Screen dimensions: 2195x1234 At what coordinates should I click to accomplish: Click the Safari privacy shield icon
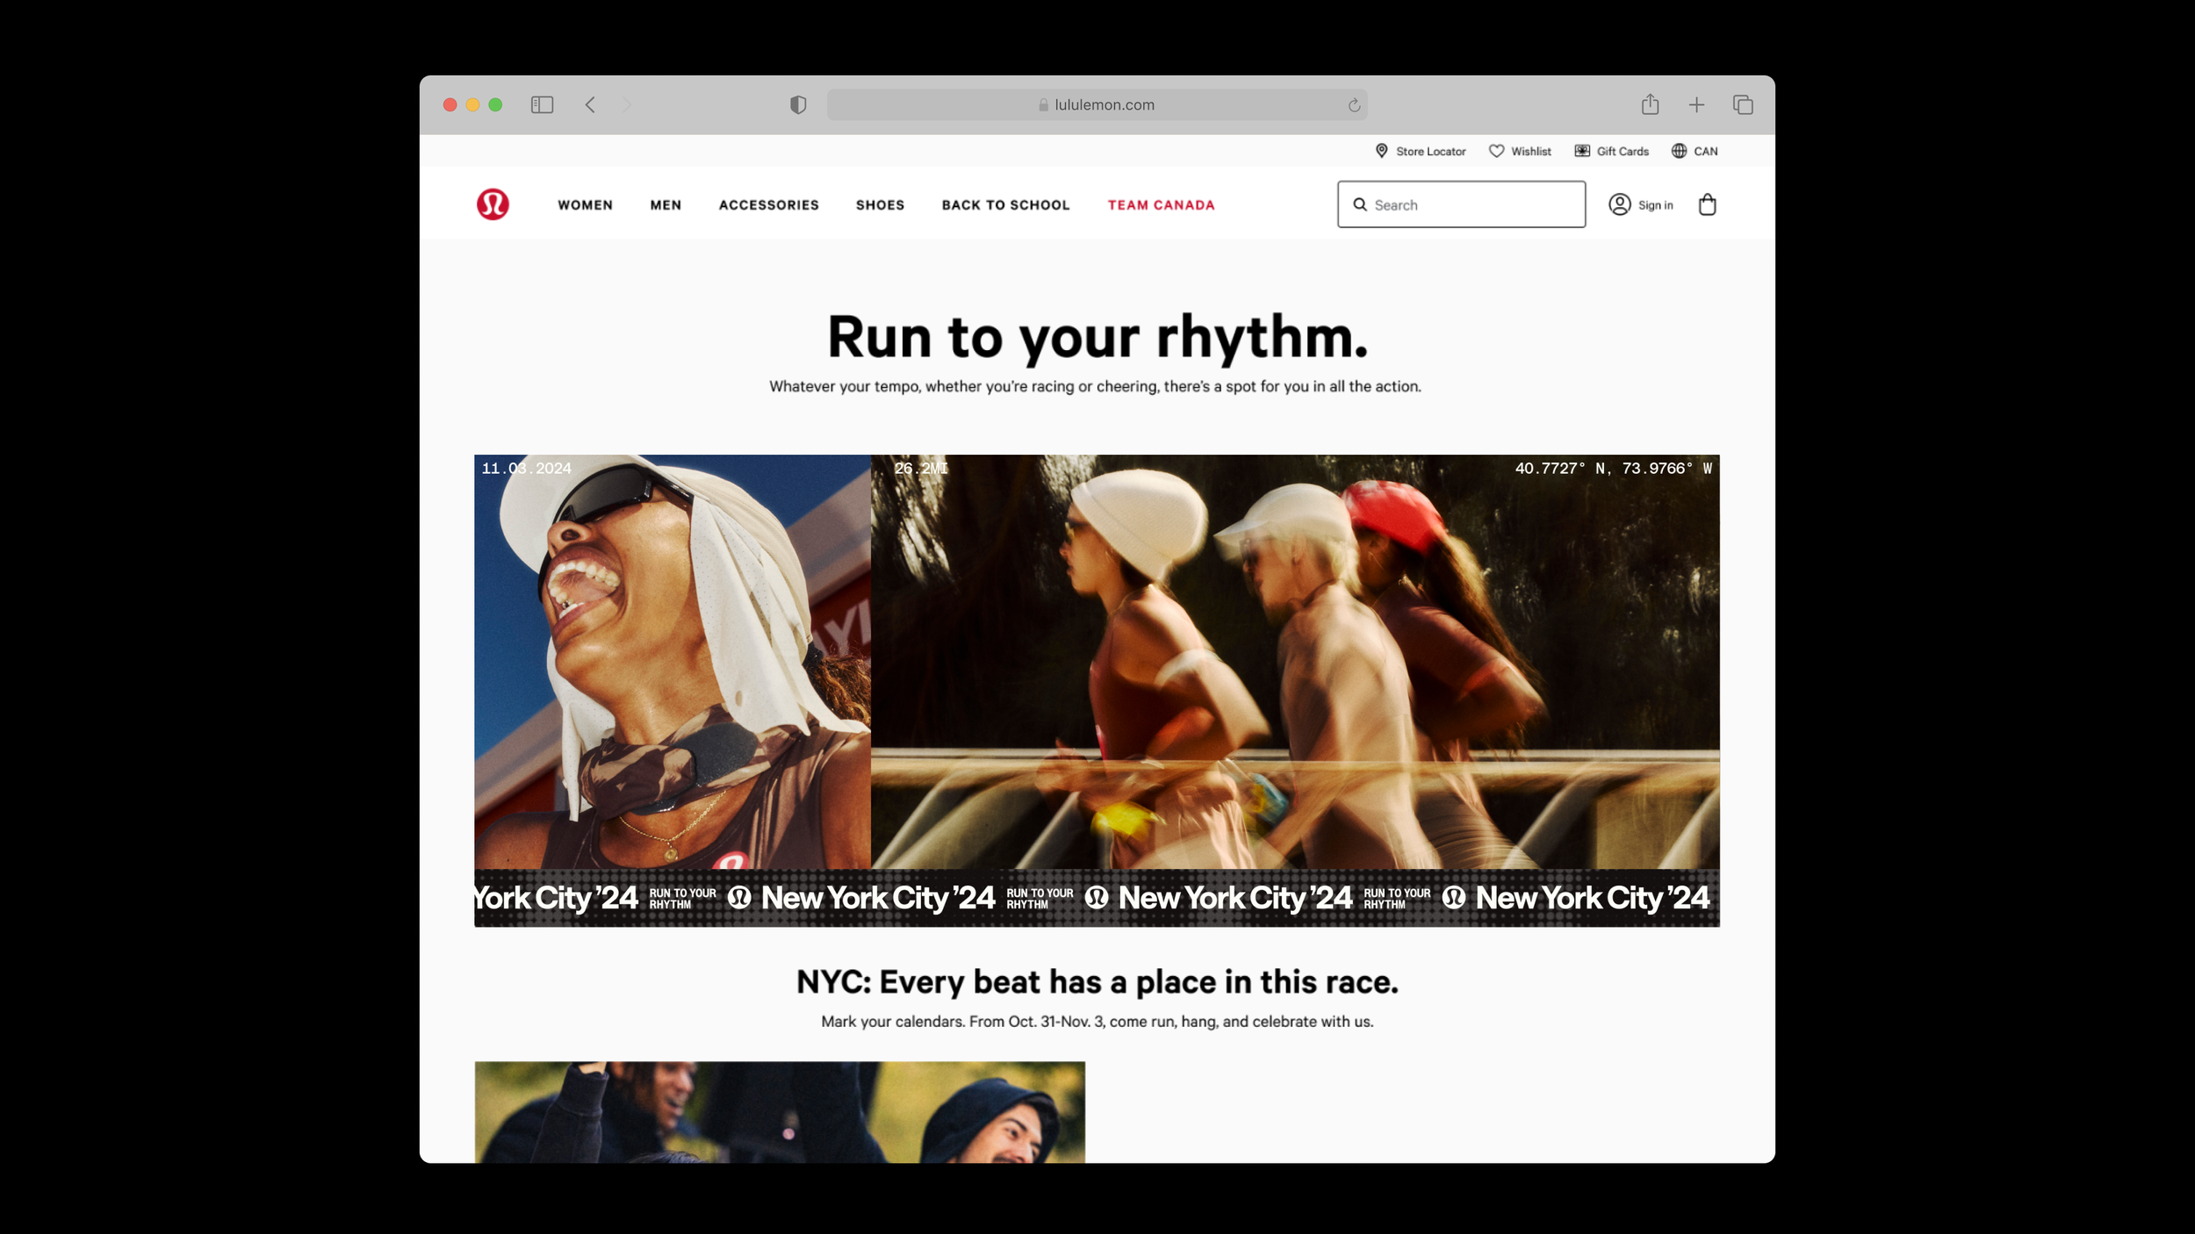pos(797,105)
